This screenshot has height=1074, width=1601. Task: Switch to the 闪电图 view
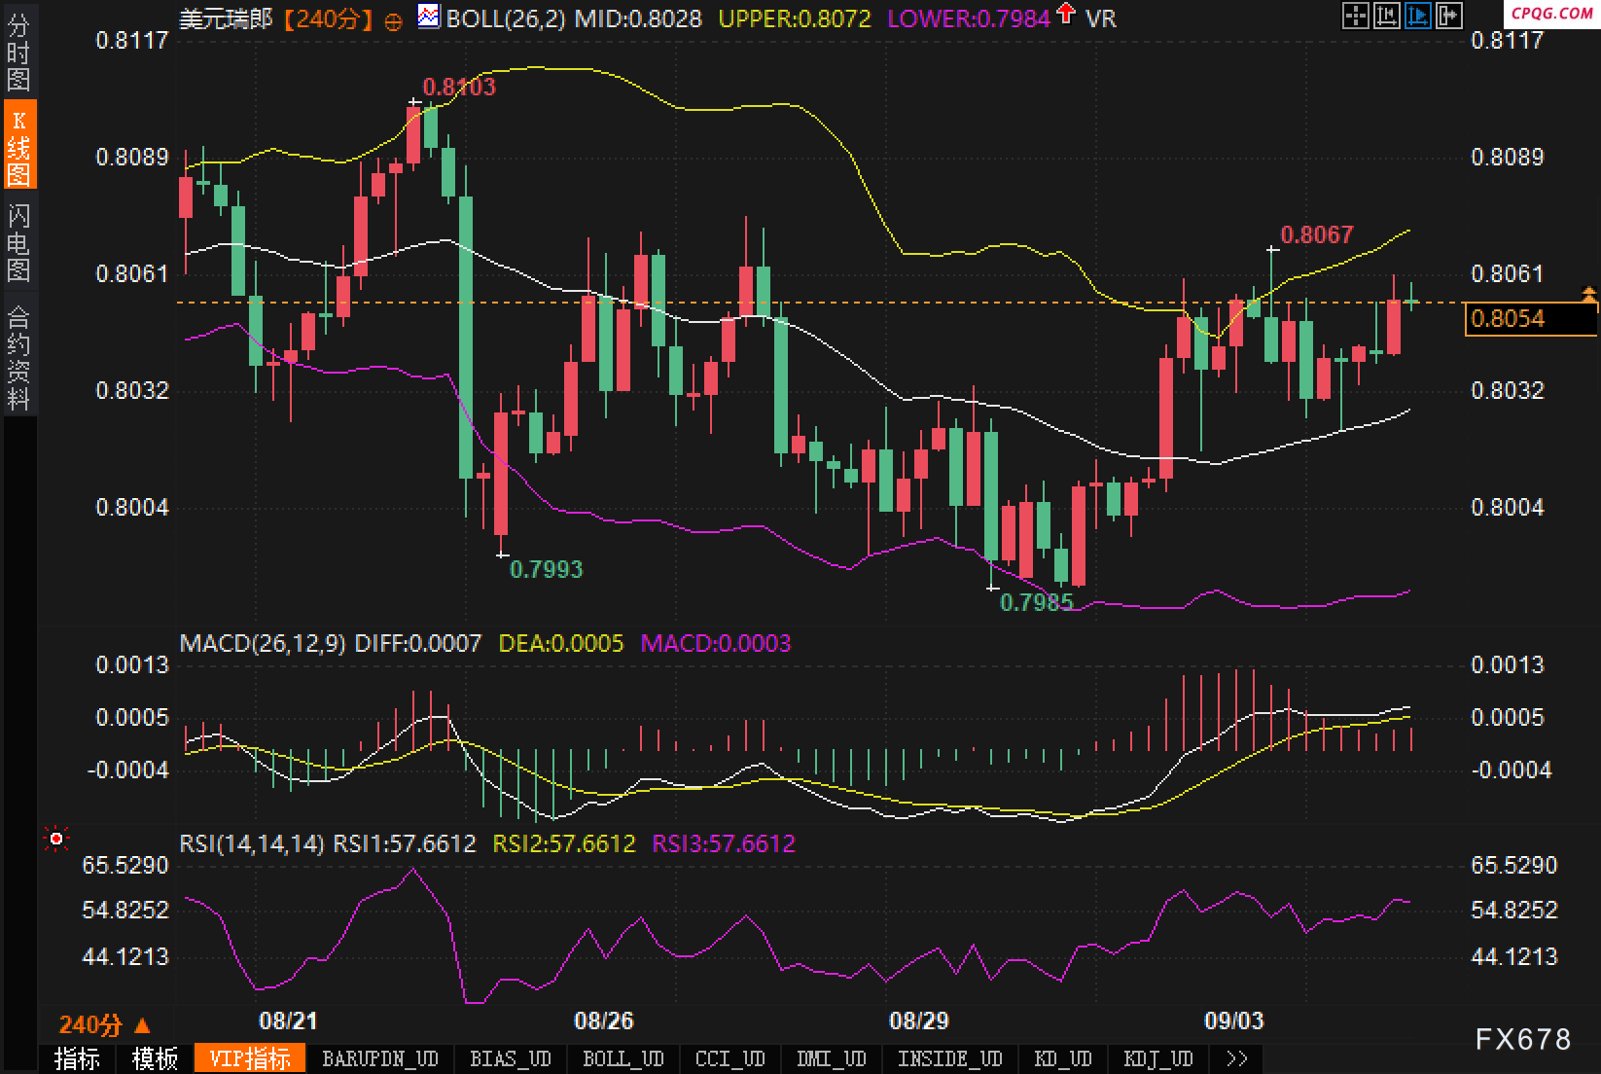pos(18,242)
